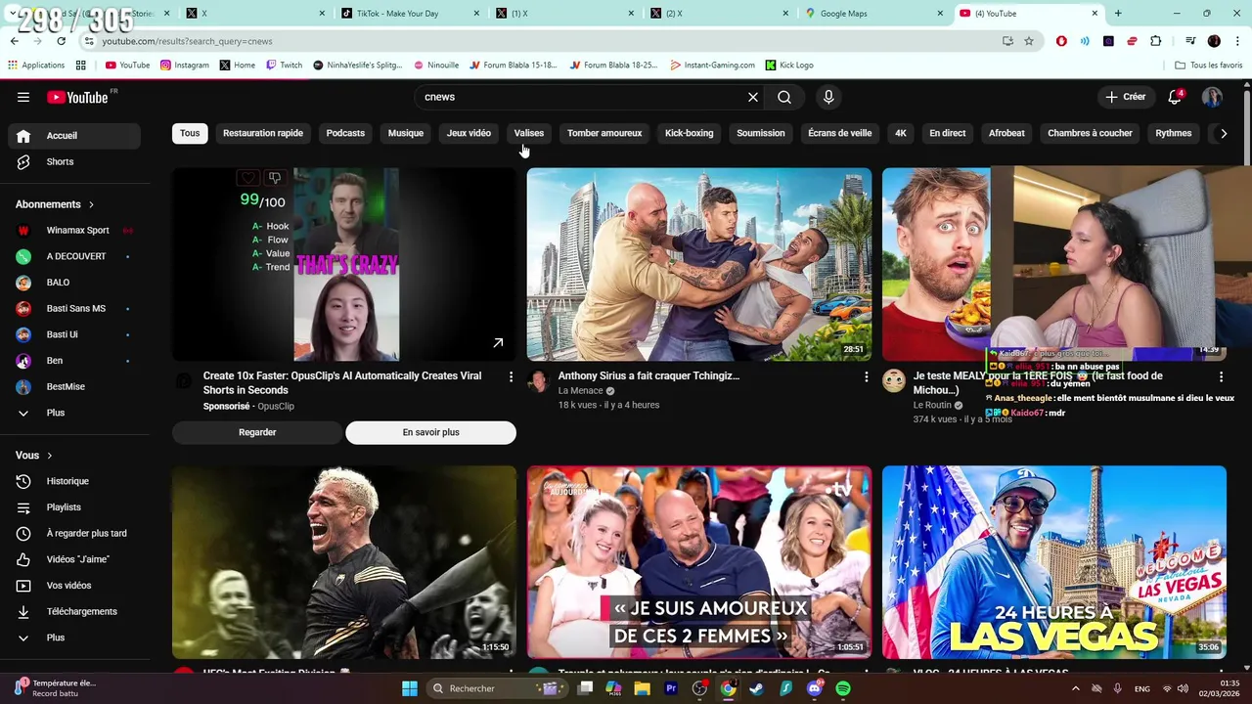1252x704 pixels.
Task: Select the Podcasts filter chip
Action: click(345, 133)
